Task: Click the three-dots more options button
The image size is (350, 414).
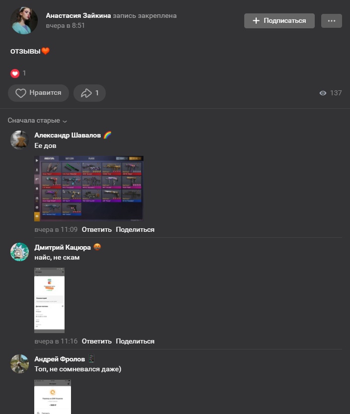Action: 332,21
